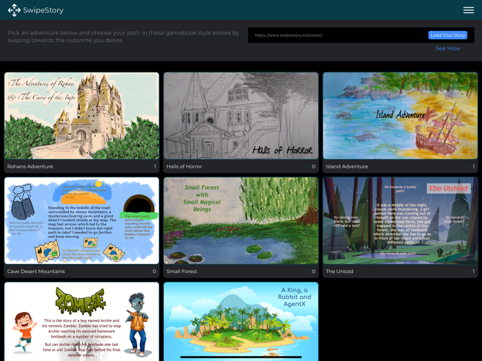Open the Island Adventure watercolor thumbnail
482x361 pixels.
tap(400, 116)
